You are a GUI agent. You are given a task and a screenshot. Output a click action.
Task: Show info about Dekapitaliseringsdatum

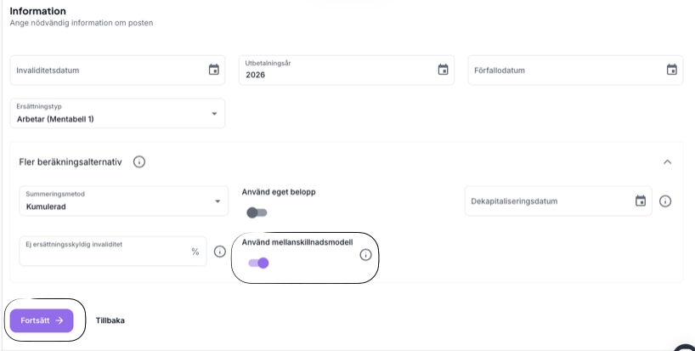tap(665, 201)
